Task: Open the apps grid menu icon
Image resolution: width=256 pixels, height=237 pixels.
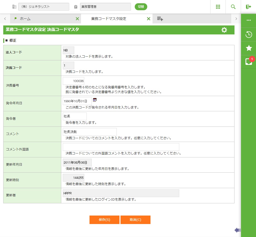Action: [x=218, y=7]
